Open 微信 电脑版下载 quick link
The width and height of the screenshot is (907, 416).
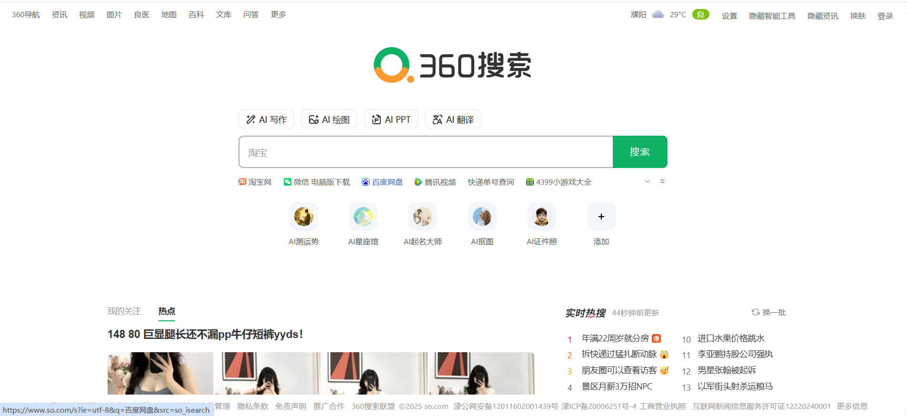click(x=317, y=182)
